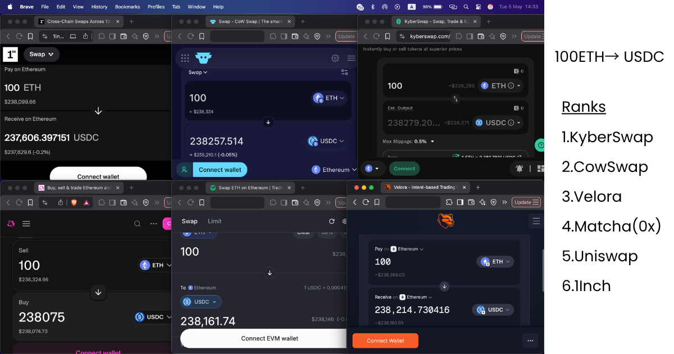Open USDC token selector in Uniswap Buy
The height and width of the screenshot is (354, 674).
[153, 317]
